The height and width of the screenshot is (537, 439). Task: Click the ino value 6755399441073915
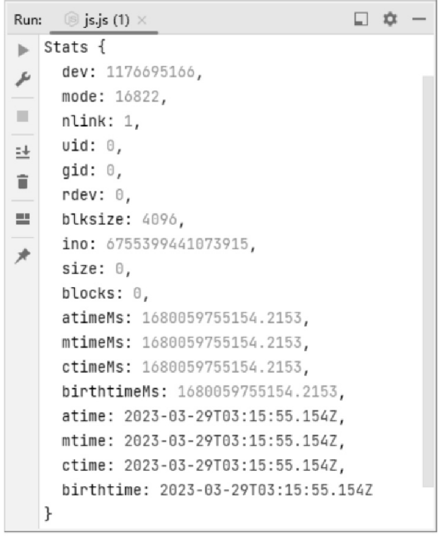tap(177, 244)
